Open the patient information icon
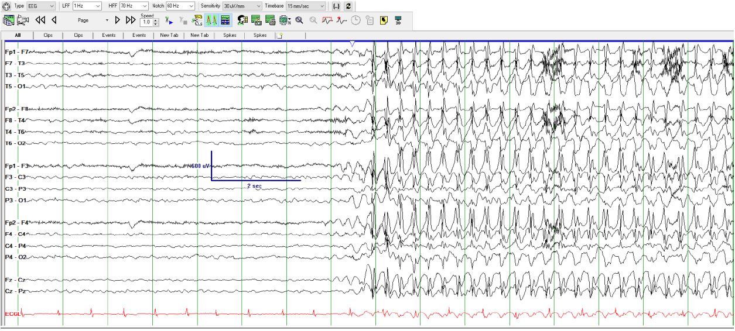 coord(242,20)
